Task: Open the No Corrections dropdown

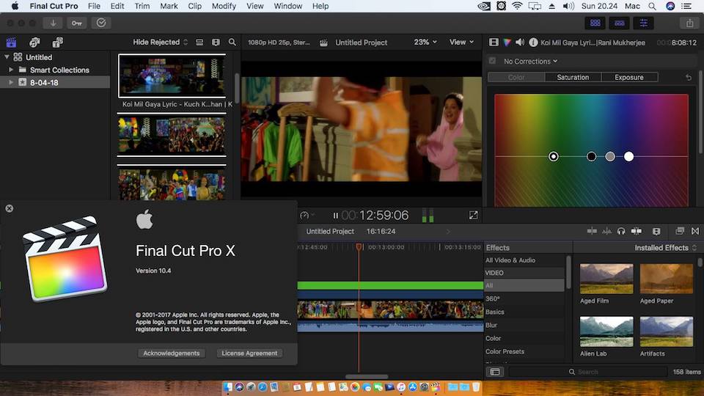Action: [531, 61]
